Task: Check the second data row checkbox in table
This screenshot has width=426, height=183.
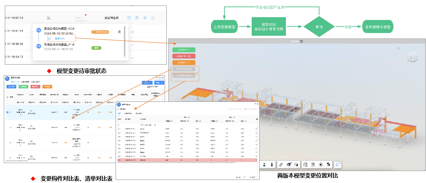Action: click(x=8, y=127)
